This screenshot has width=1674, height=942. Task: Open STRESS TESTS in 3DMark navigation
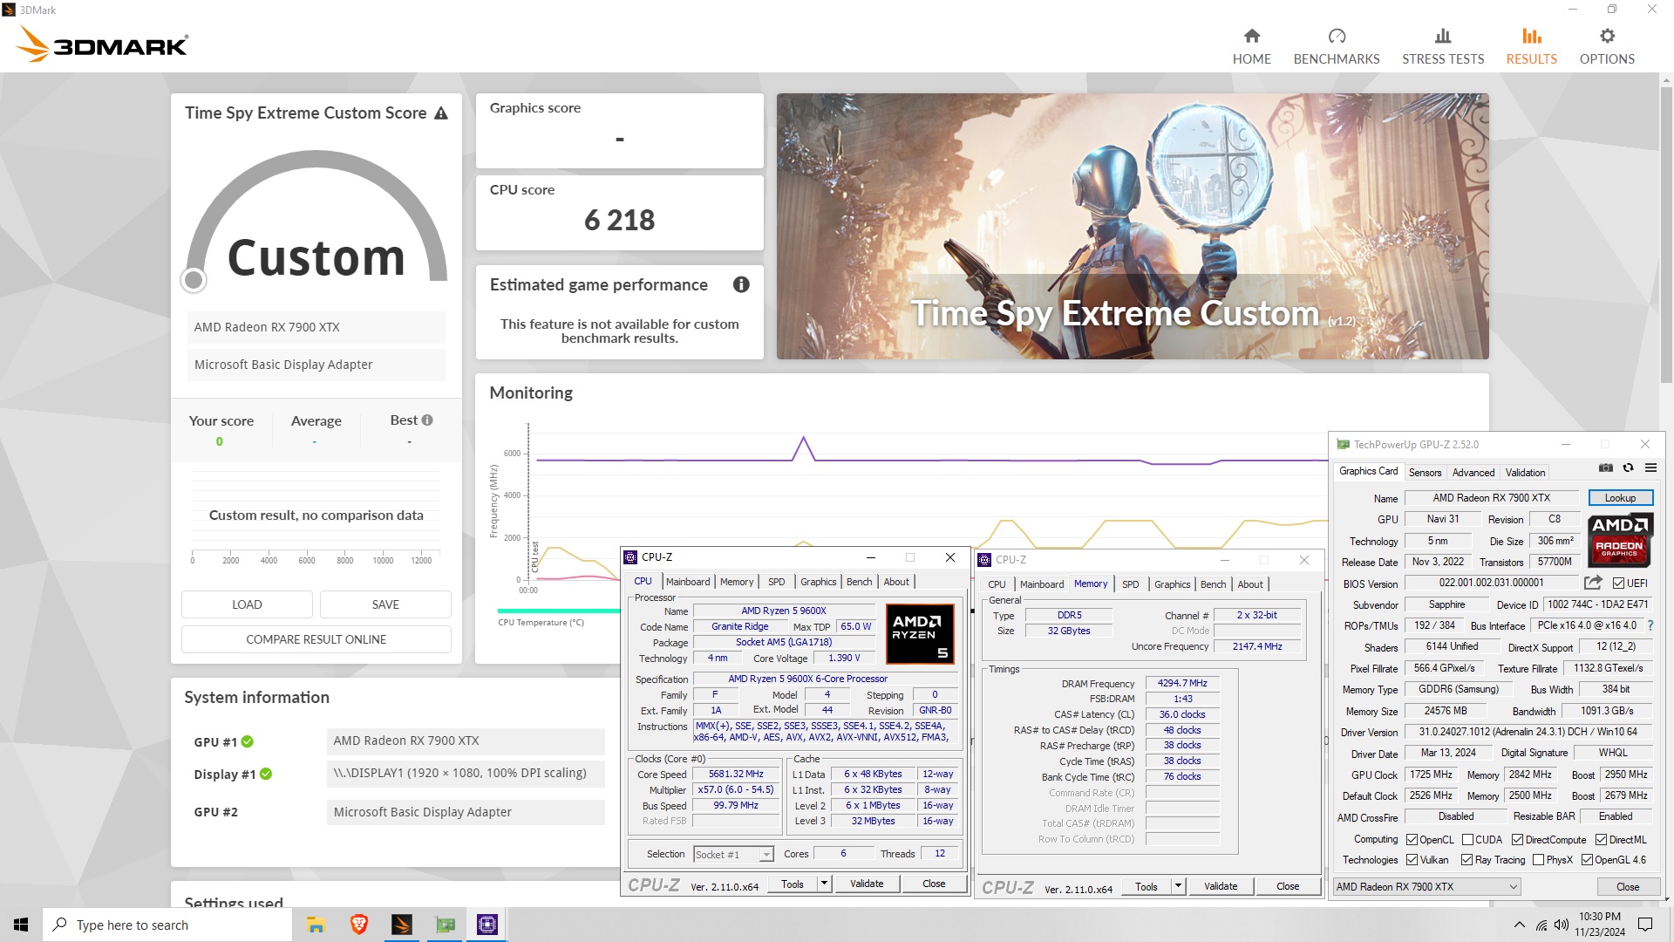[1442, 46]
